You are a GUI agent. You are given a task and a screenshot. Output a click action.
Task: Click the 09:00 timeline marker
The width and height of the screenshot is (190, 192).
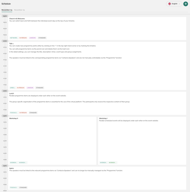(5, 16)
